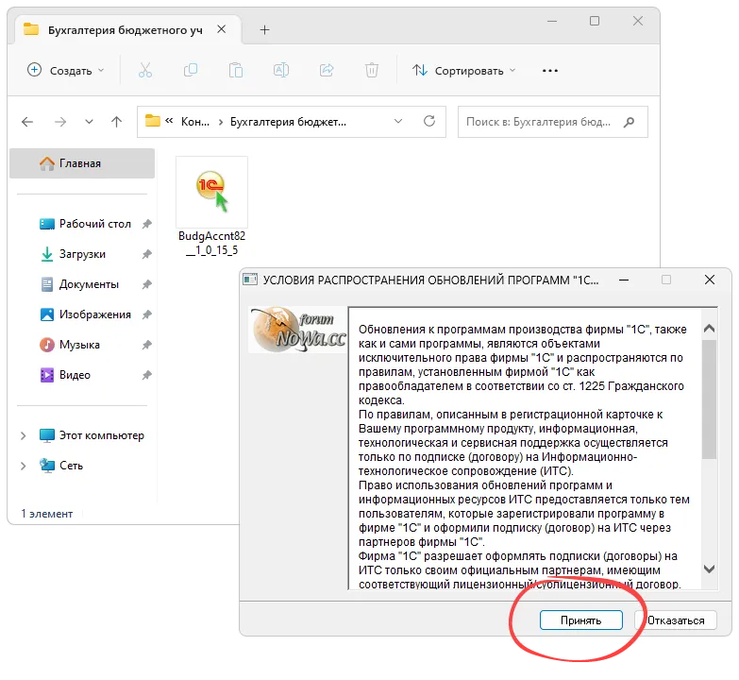Select Сеть in the sidebar
Image resolution: width=739 pixels, height=680 pixels.
click(71, 465)
